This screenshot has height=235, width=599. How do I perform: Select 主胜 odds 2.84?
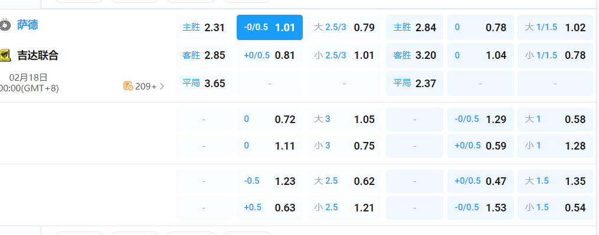[414, 28]
